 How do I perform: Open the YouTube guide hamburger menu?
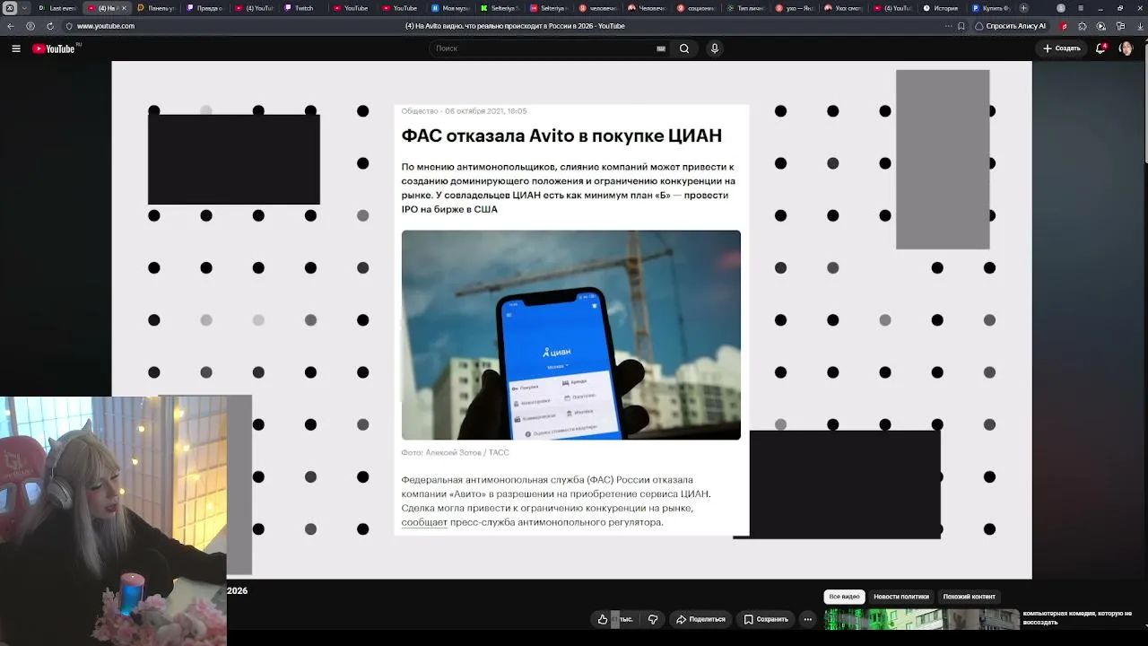16,48
